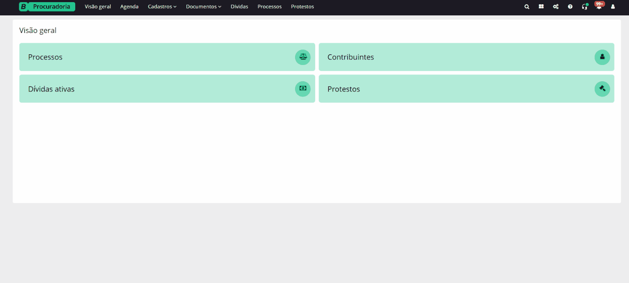Select Dívidas in the top menu
629x283 pixels.
[x=239, y=7]
